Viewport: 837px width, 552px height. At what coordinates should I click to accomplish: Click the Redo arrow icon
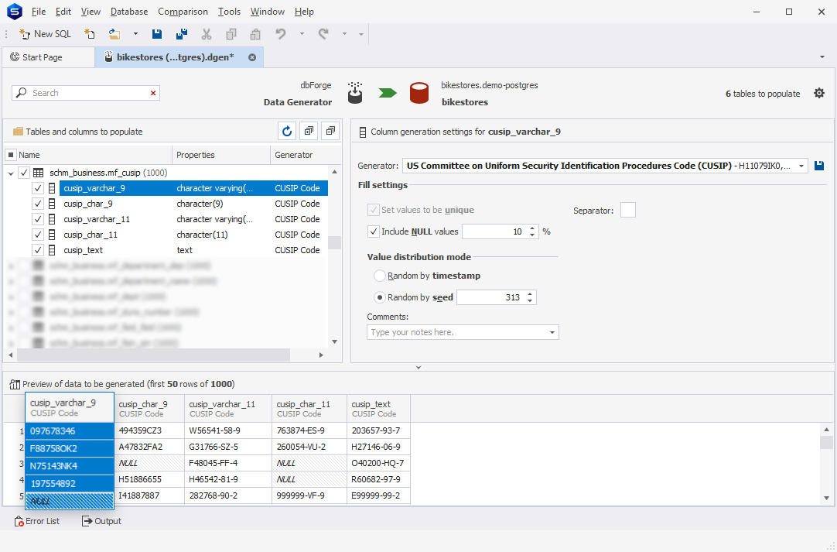pyautogui.click(x=323, y=33)
